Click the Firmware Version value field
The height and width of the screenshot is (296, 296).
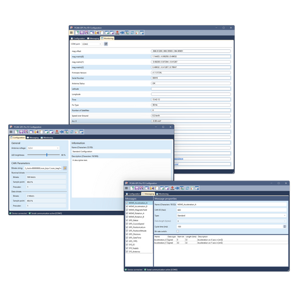tap(191, 73)
